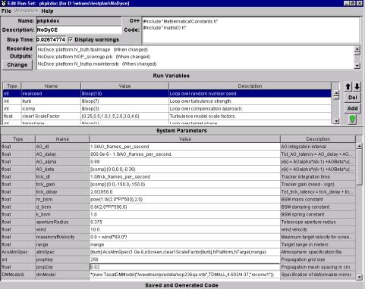Screen dimensions: 365x289
Task: Click the dmModel TasatDMModel value cell
Action: pos(185,275)
